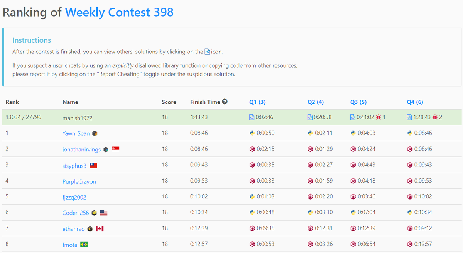The image size is (463, 253).
Task: Open ethanrao's profile link
Action: (x=74, y=229)
